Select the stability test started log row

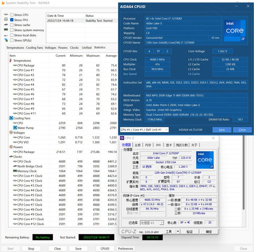(82, 21)
